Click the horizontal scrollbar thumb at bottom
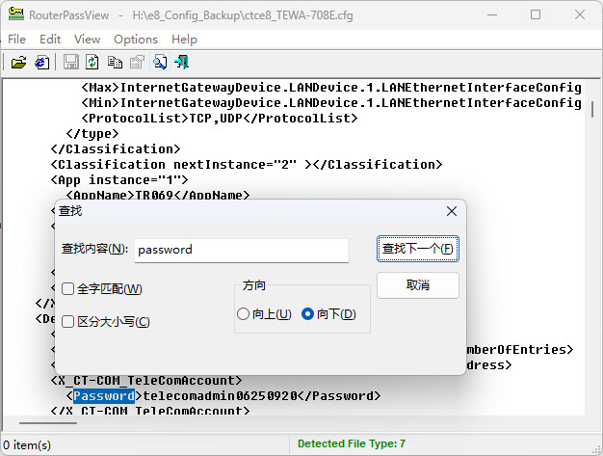 coord(48,423)
